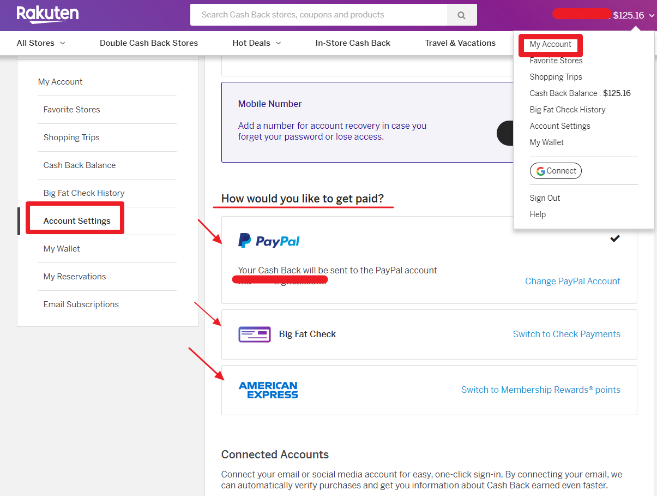Click the search magnifier button
Viewport: 657px width, 496px height.
click(x=462, y=15)
